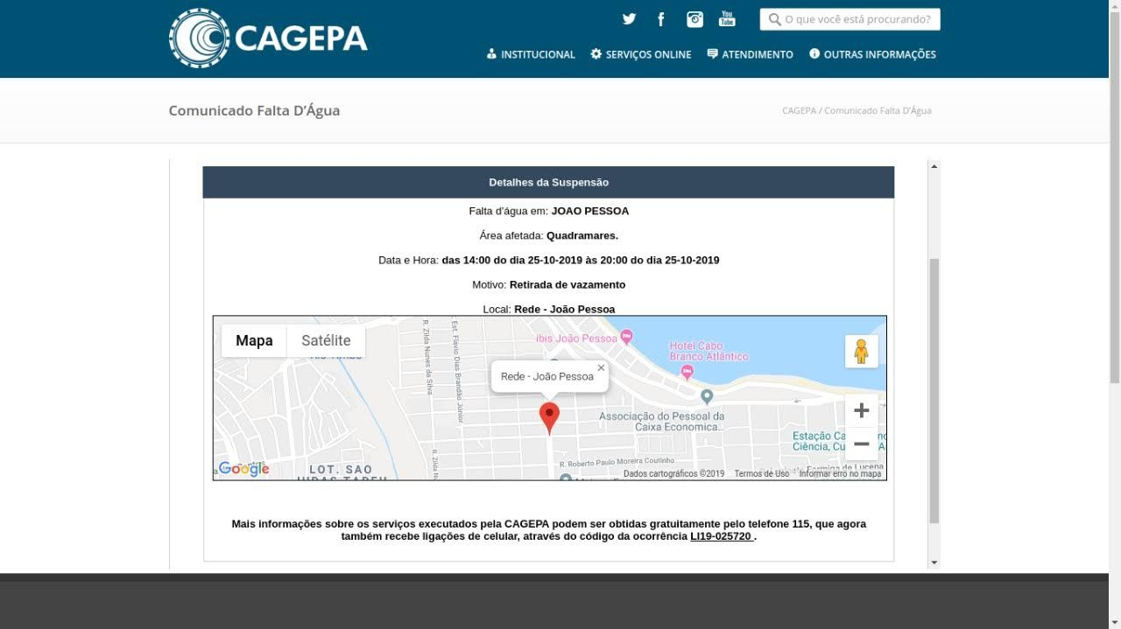
Task: Click the inner frame scroll-down arrow
Action: 934,563
